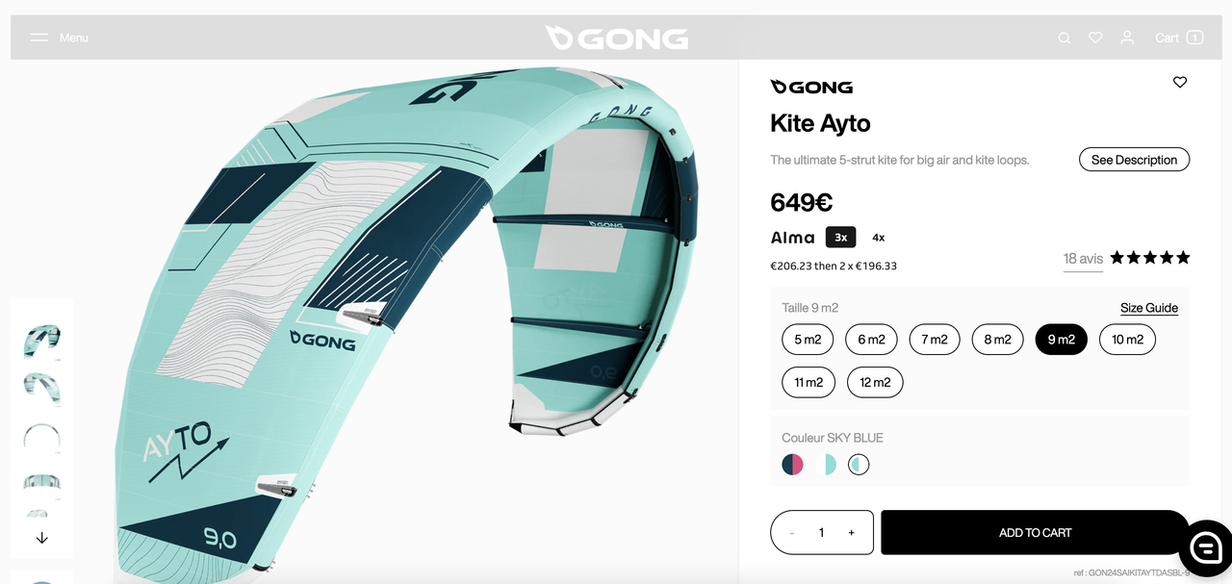Open the hamburger Menu icon
Image resolution: width=1232 pixels, height=584 pixels.
[38, 38]
